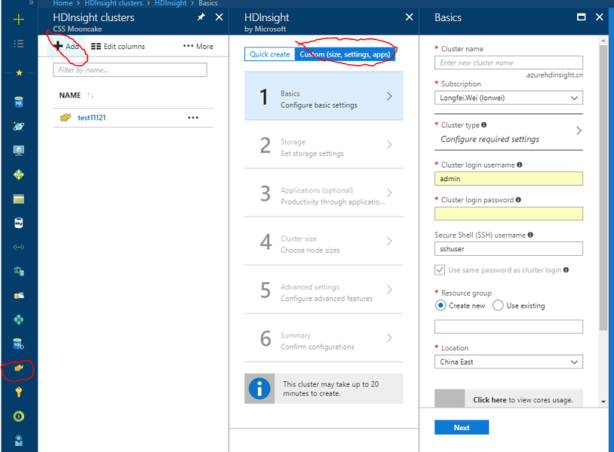Open the favorites star in sidebar
The width and height of the screenshot is (614, 452).
[x=19, y=73]
